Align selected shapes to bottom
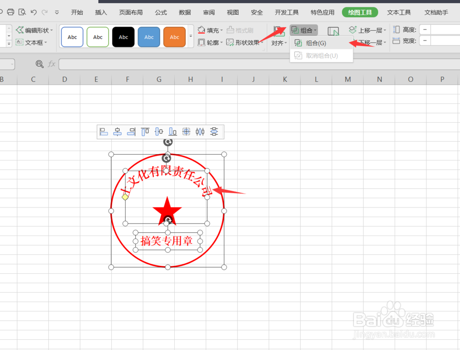 (172, 132)
